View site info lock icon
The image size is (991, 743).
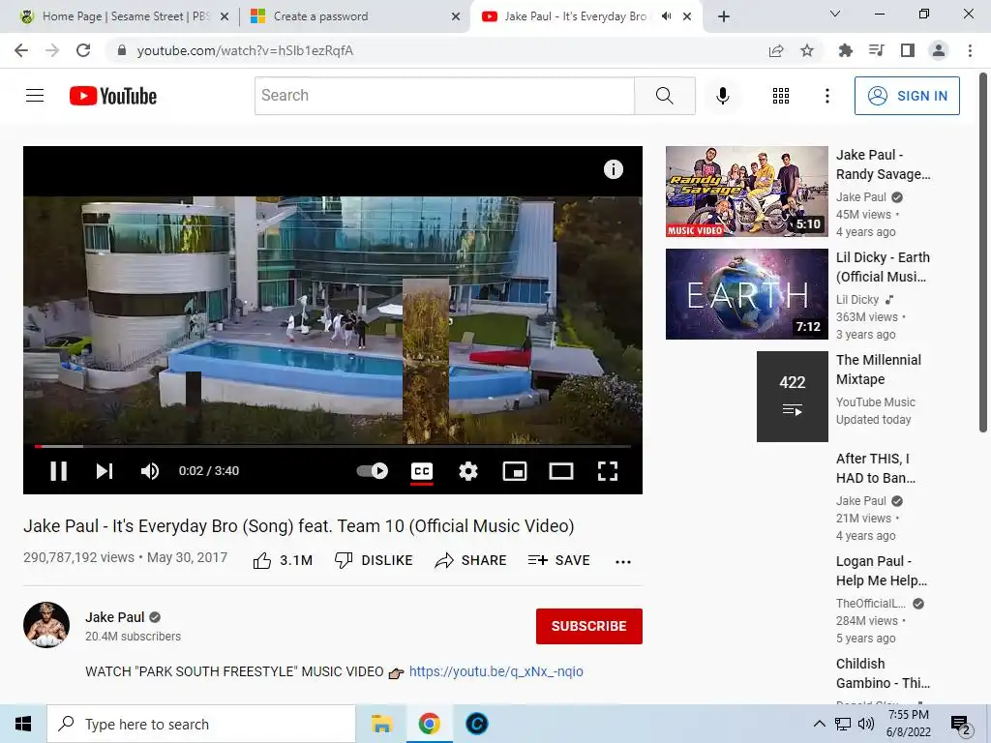[121, 50]
